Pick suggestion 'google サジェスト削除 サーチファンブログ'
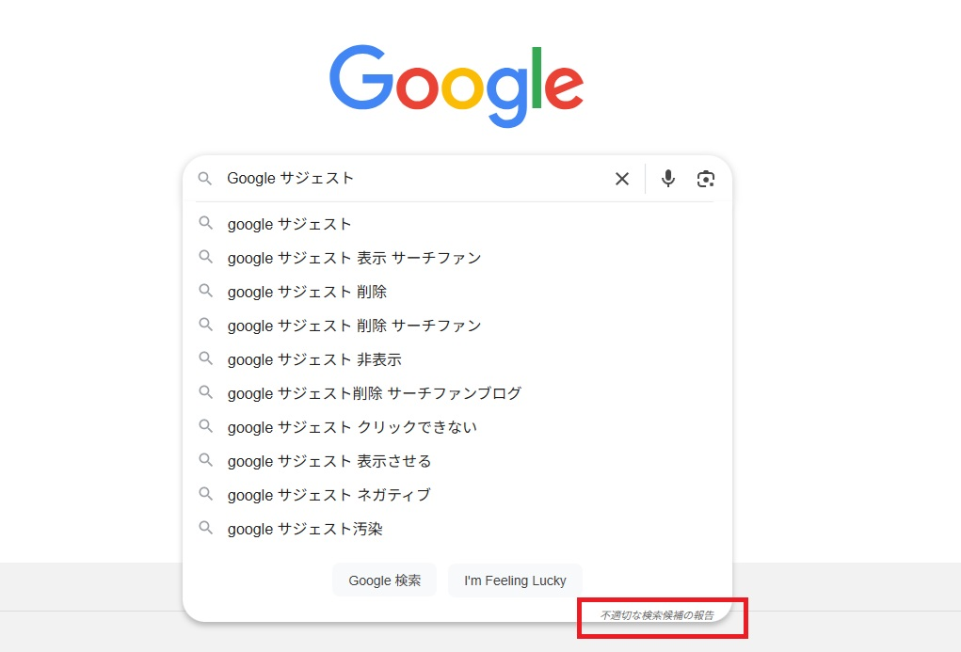 tap(374, 393)
